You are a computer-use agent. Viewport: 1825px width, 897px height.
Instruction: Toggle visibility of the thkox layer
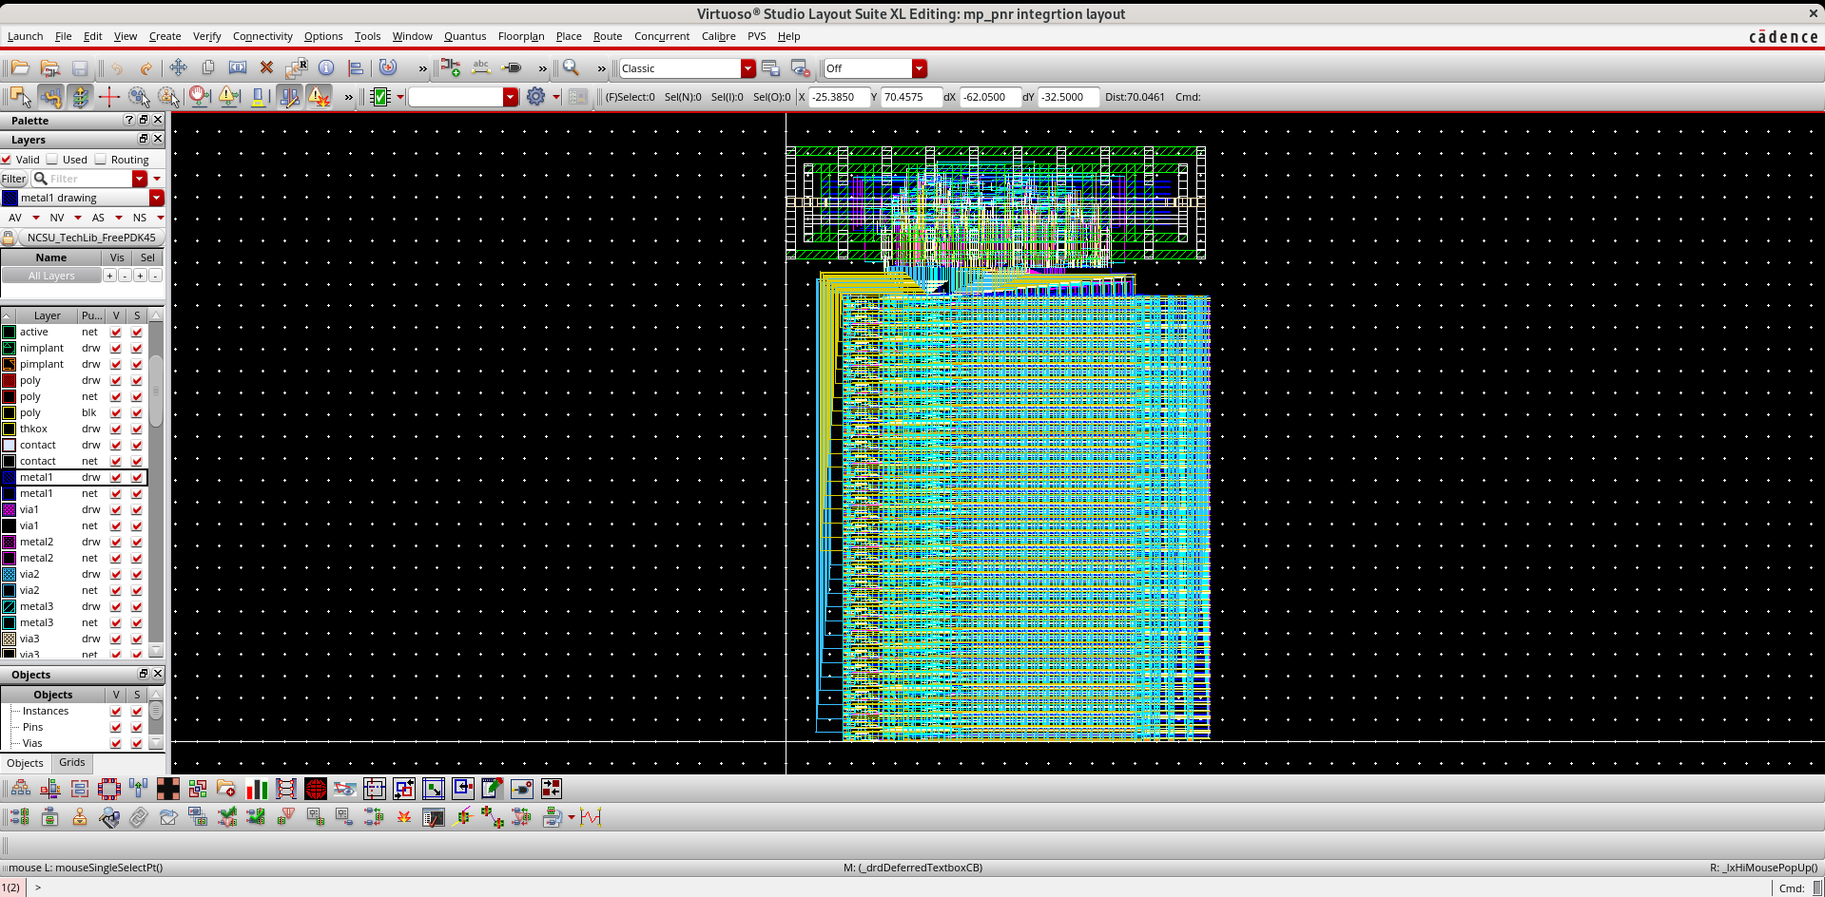[116, 429]
